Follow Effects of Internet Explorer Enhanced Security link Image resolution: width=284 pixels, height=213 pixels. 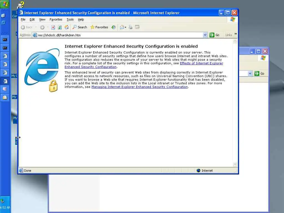201,63
